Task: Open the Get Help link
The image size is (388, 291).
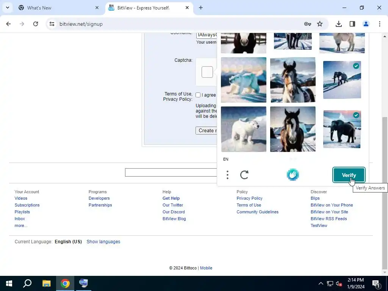Action: (171, 198)
